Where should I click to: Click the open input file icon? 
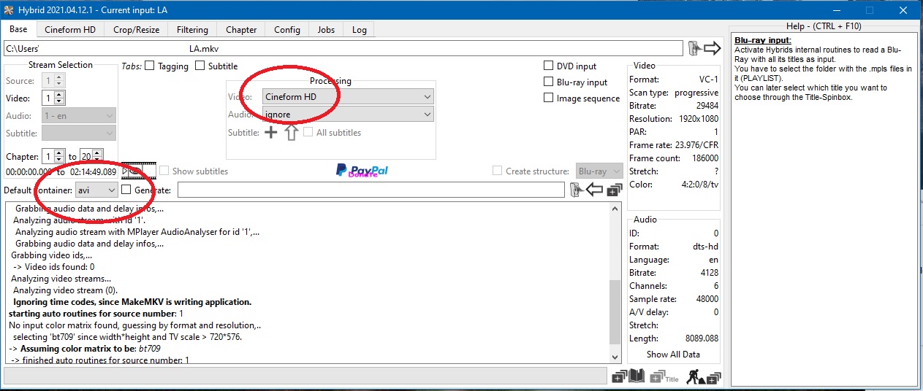point(704,48)
